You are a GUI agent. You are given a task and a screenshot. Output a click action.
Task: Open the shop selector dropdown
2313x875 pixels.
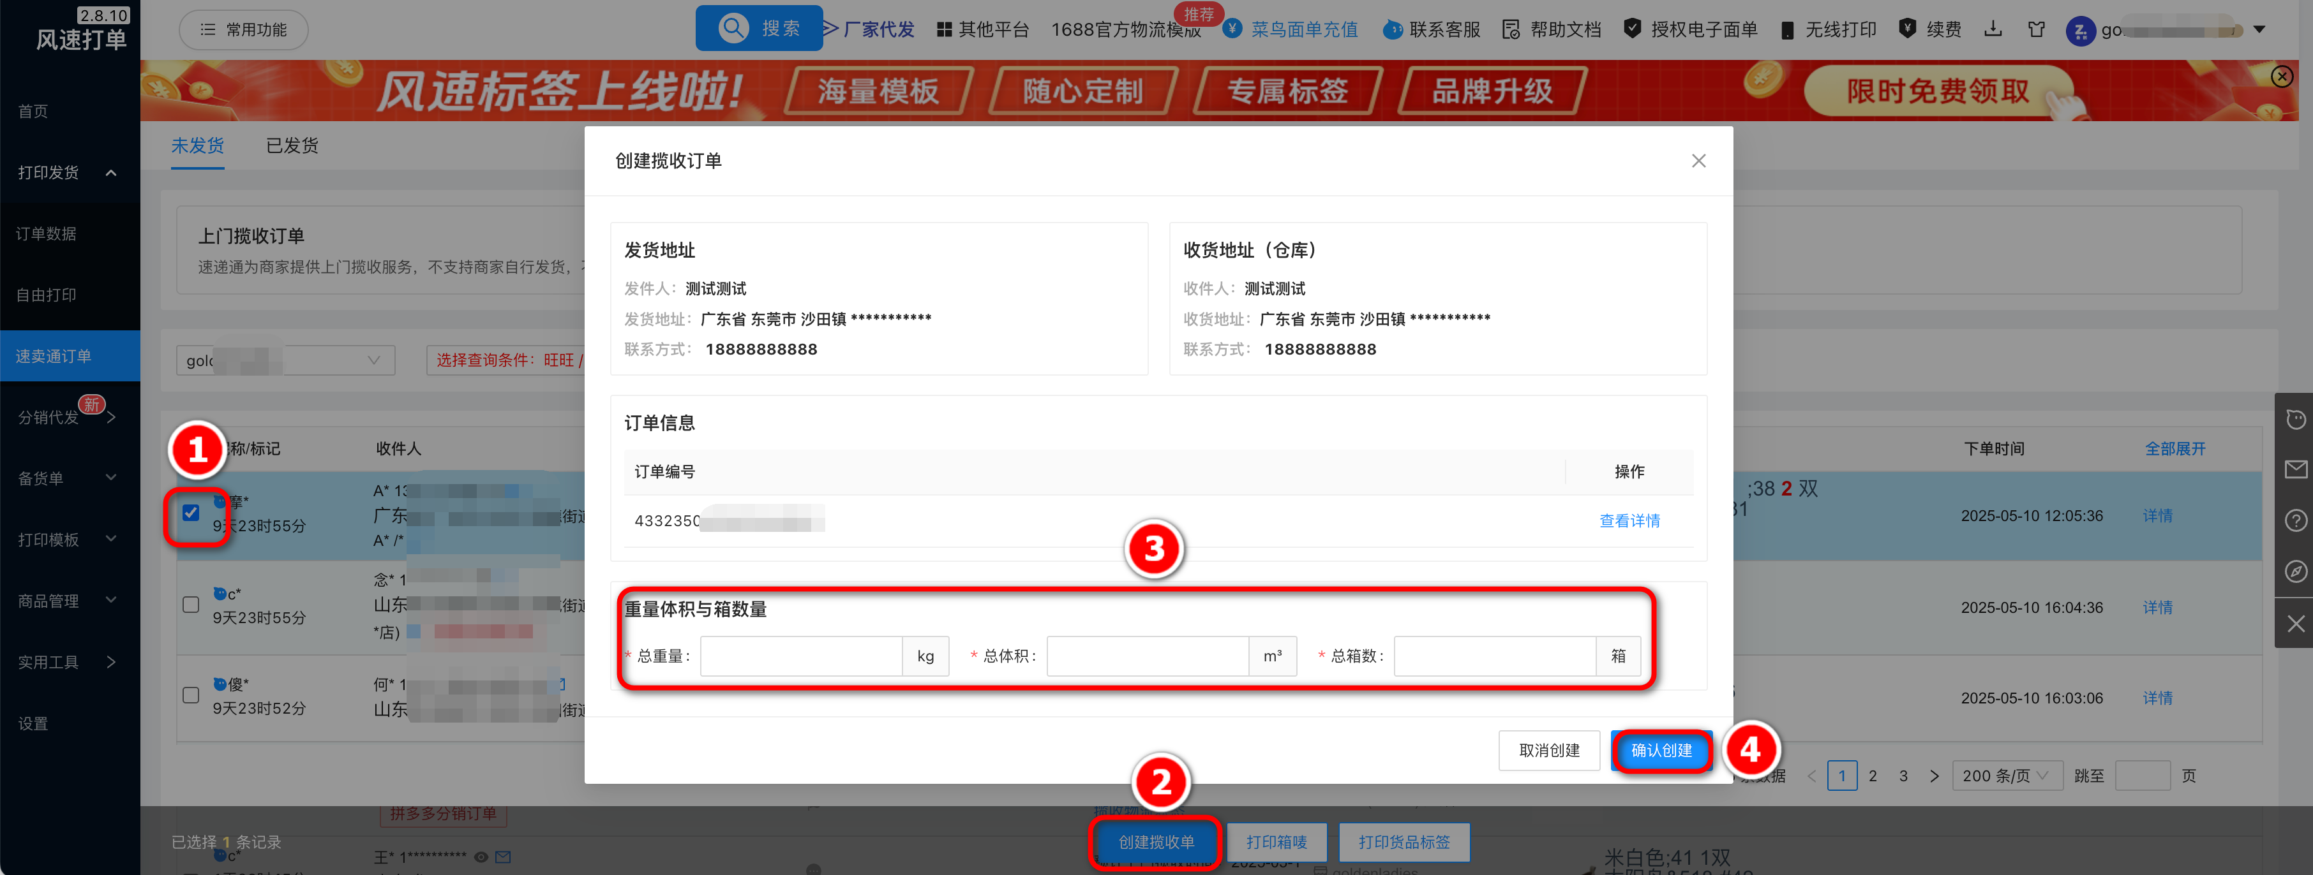[x=285, y=360]
